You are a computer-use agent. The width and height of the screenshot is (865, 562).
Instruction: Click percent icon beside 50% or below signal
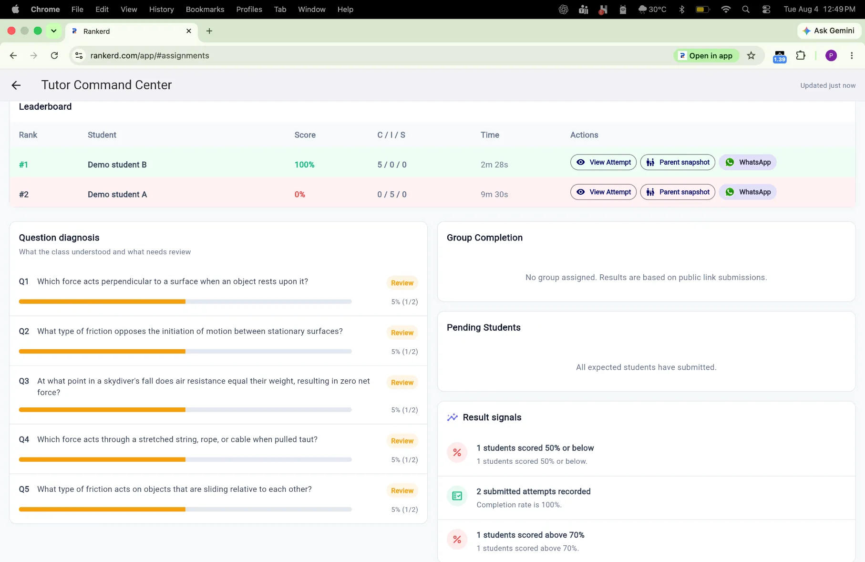click(x=457, y=453)
